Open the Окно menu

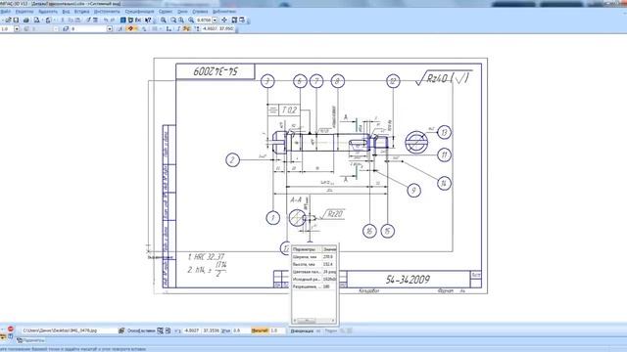[182, 12]
